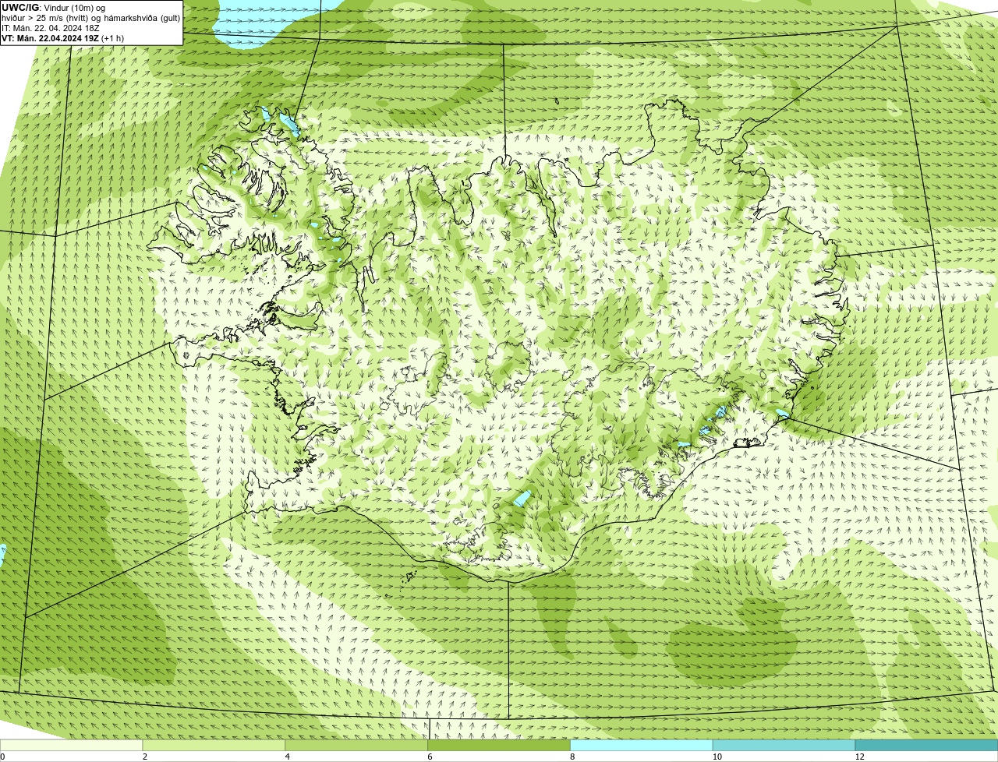Click the legend scale label "12"
Screen dimensions: 998x762
point(859,757)
